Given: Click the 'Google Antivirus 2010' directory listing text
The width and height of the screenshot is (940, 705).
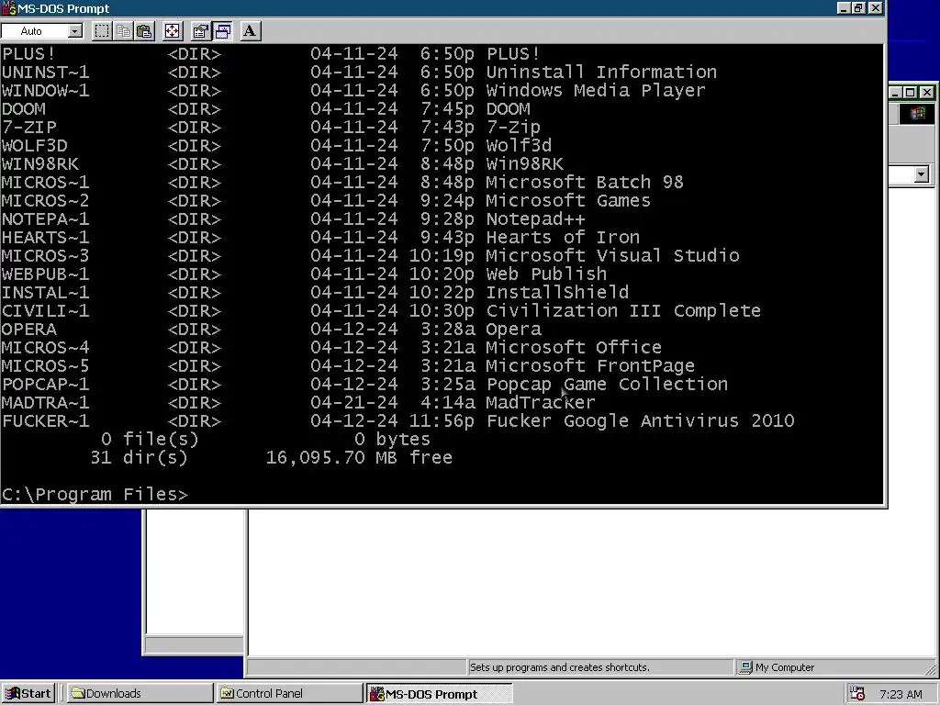Looking at the screenshot, I should 679,420.
